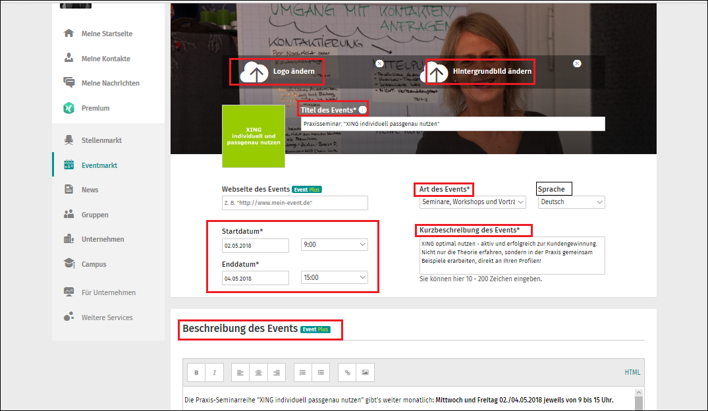
Task: Open Stellenmarkt in the sidebar
Action: [101, 140]
